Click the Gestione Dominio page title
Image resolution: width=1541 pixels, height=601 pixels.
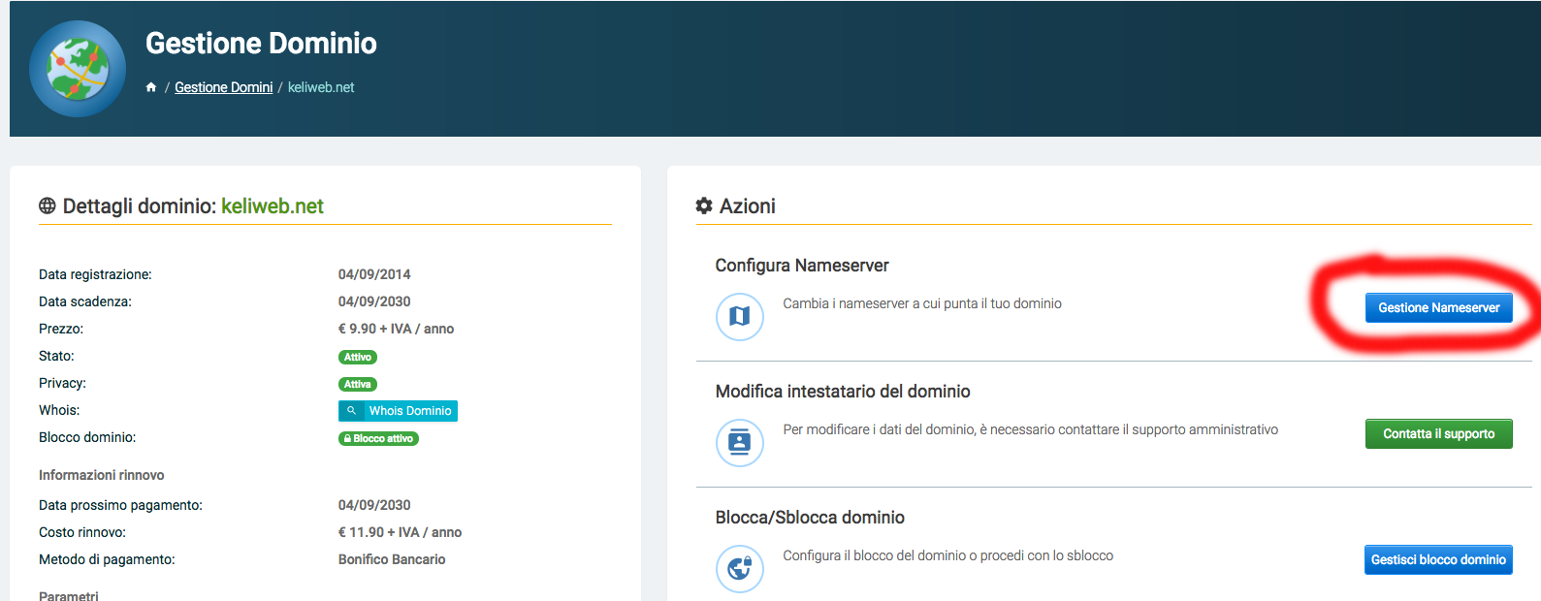[261, 43]
